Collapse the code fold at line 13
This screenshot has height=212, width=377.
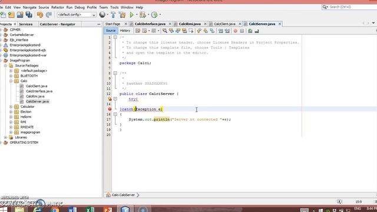pyautogui.click(x=115, y=99)
